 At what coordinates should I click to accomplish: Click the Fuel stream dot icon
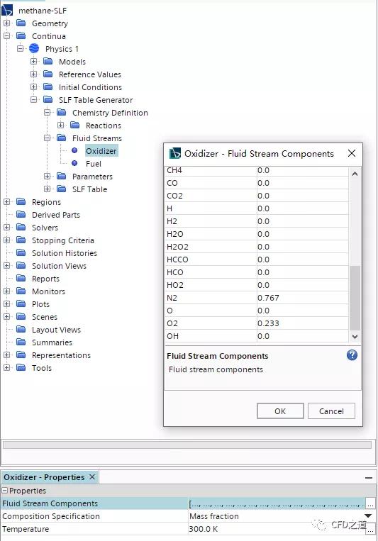pyautogui.click(x=74, y=163)
